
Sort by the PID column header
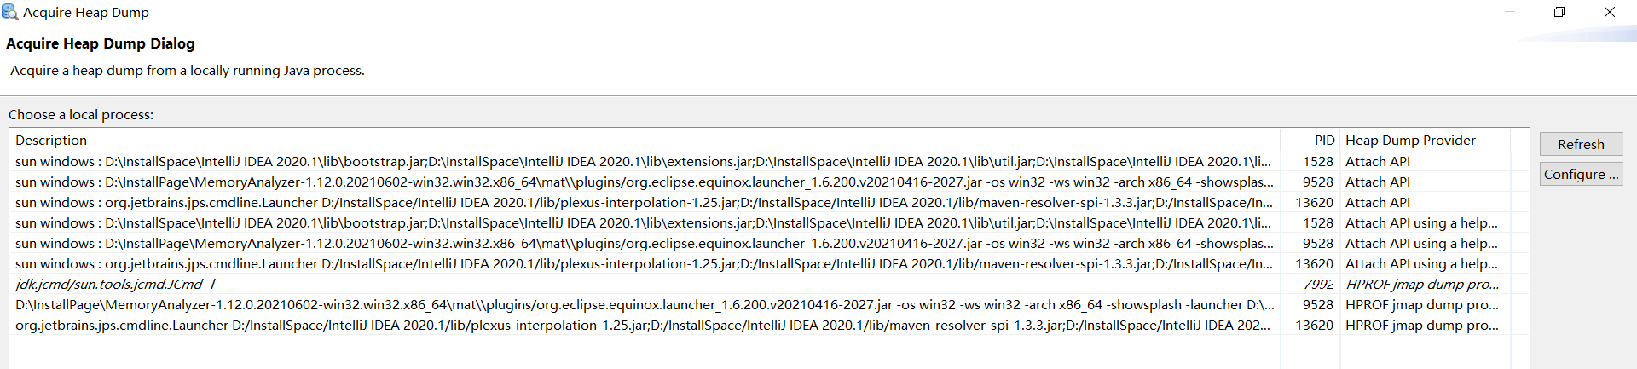tap(1324, 141)
